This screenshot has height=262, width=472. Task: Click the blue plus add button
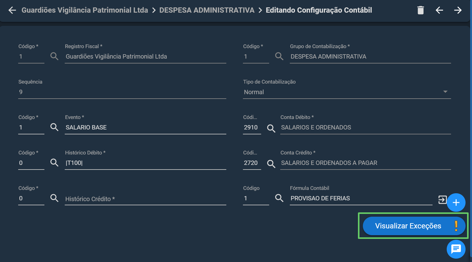coord(456,203)
